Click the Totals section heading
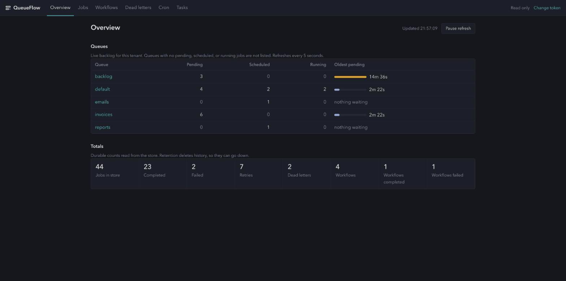Screen dimensions: 566x281 (97, 146)
